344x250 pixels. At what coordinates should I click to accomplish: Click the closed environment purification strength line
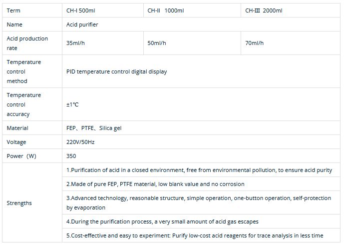(199, 170)
